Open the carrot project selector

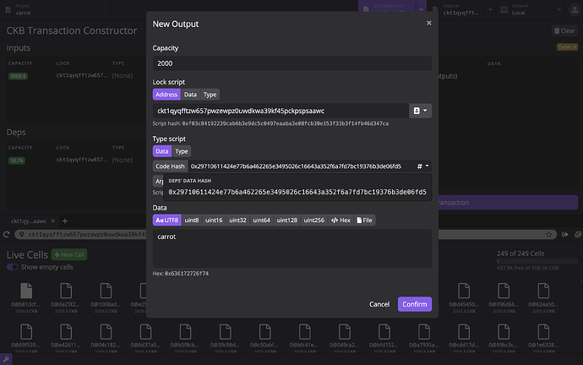point(56,9)
